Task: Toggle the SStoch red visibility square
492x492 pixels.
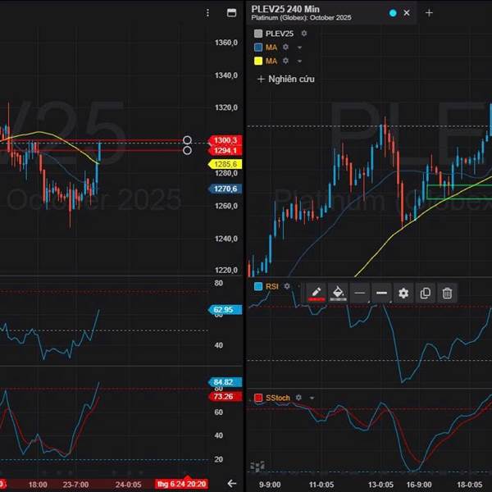Action: tap(258, 398)
